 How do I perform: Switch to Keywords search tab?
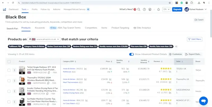pos(40,28)
